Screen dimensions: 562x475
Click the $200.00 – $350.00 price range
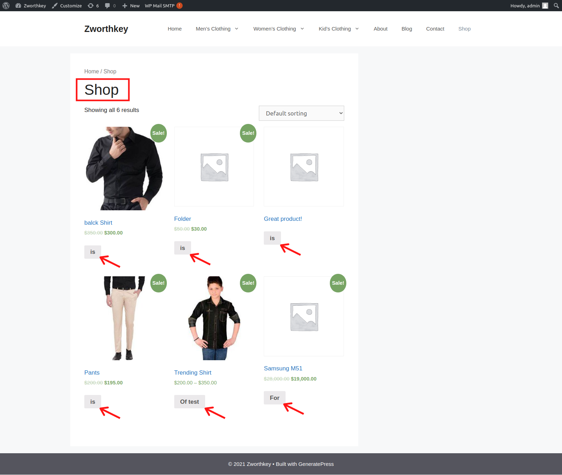[195, 383]
